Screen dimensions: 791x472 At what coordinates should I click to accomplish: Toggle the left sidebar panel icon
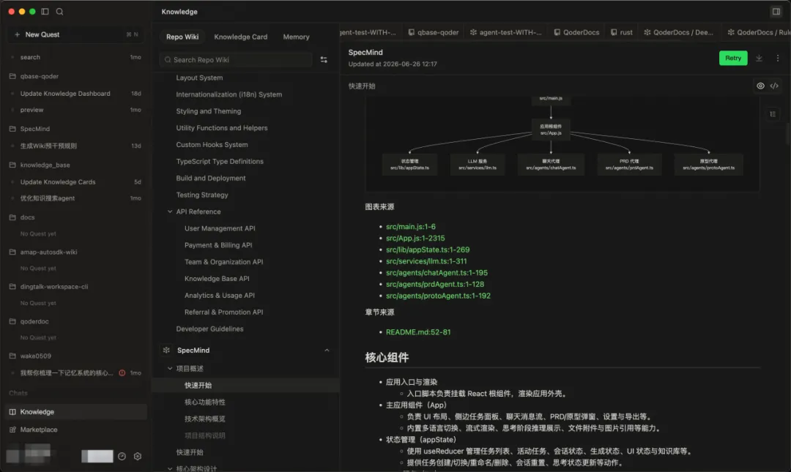click(x=45, y=11)
